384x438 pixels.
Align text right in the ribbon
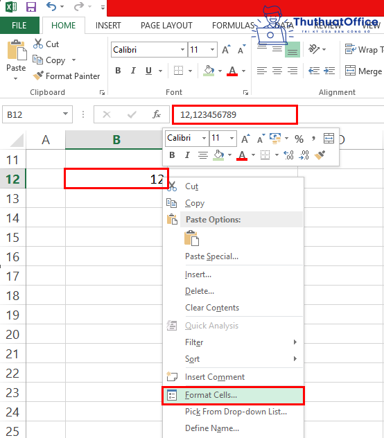[x=293, y=71]
